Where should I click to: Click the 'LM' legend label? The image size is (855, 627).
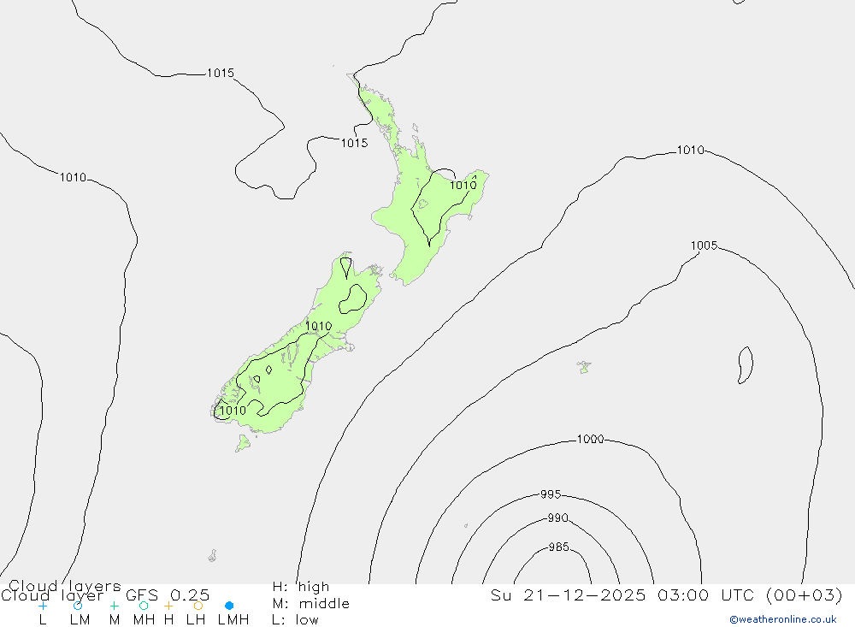(x=80, y=620)
